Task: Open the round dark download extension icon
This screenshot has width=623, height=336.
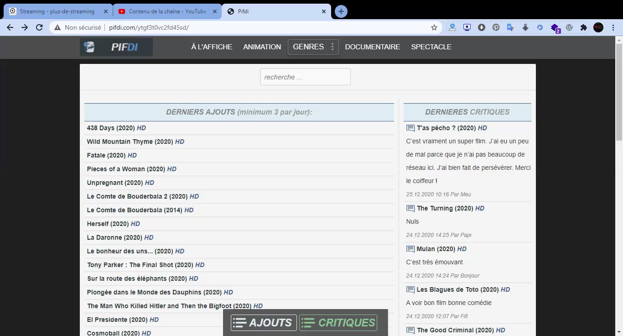Action: tap(481, 27)
